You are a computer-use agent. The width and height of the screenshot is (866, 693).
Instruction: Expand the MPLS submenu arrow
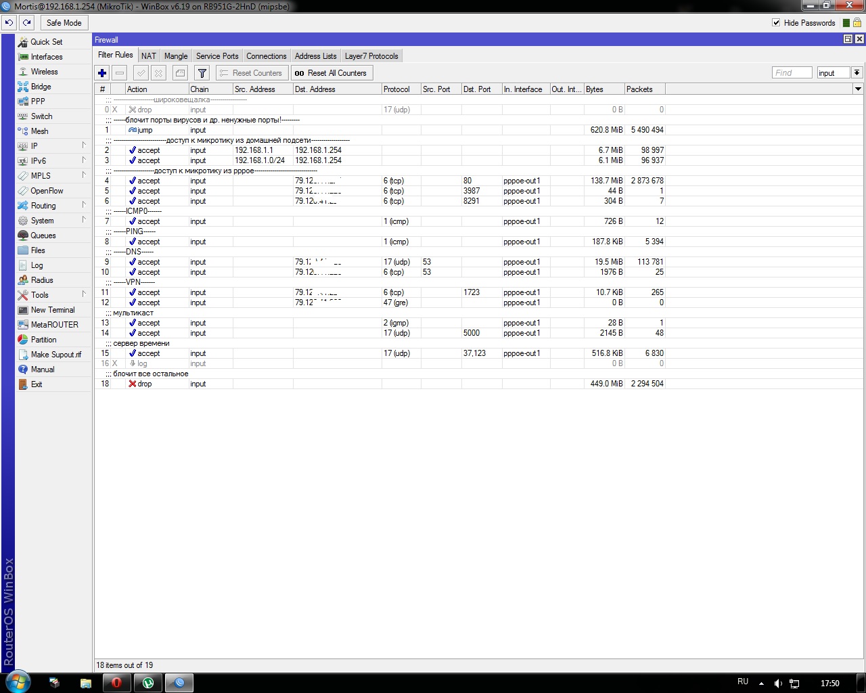[x=84, y=175]
